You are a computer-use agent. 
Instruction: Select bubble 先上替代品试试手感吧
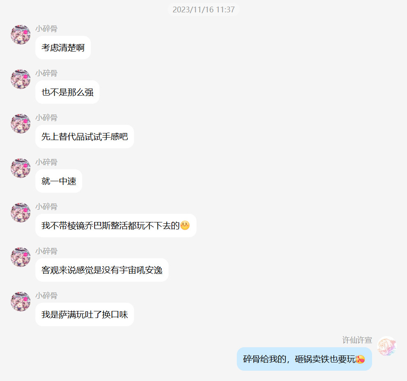point(85,136)
